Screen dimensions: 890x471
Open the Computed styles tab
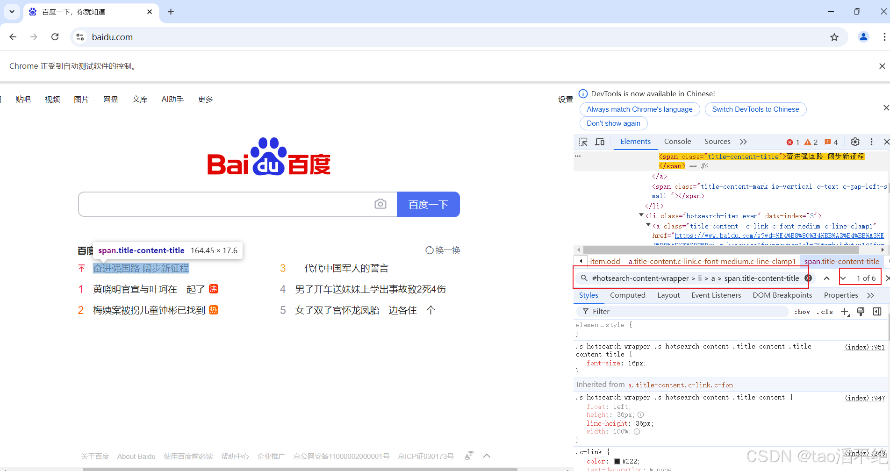tap(627, 295)
